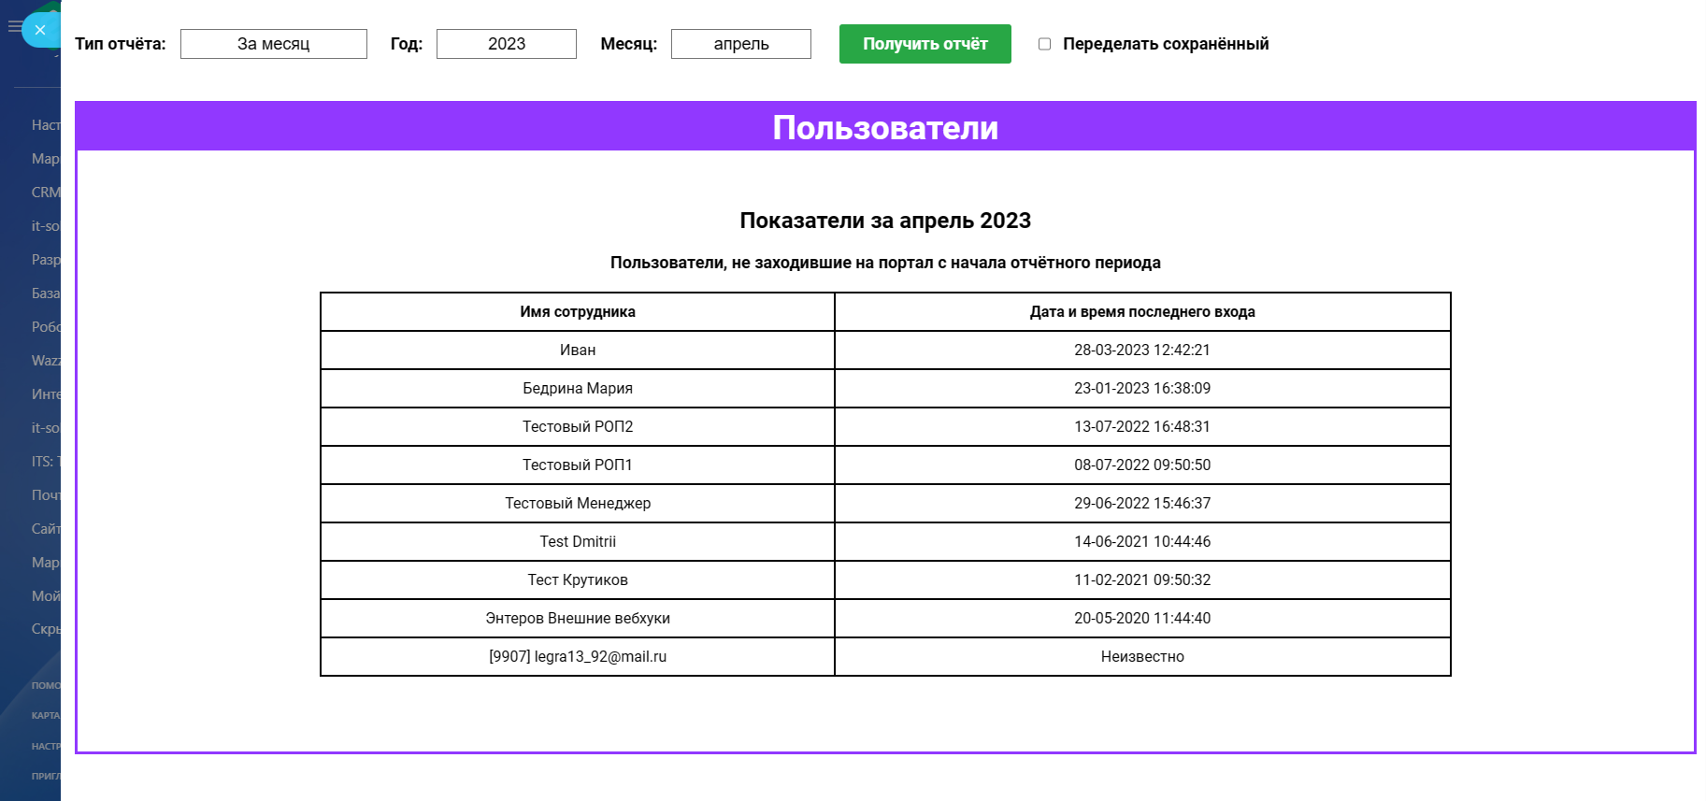1706x801 pixels.
Task: Open the month dropdown showing 'апрель'
Action: click(x=741, y=44)
